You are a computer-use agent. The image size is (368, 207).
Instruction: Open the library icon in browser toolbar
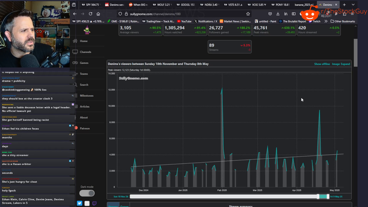[286, 14]
